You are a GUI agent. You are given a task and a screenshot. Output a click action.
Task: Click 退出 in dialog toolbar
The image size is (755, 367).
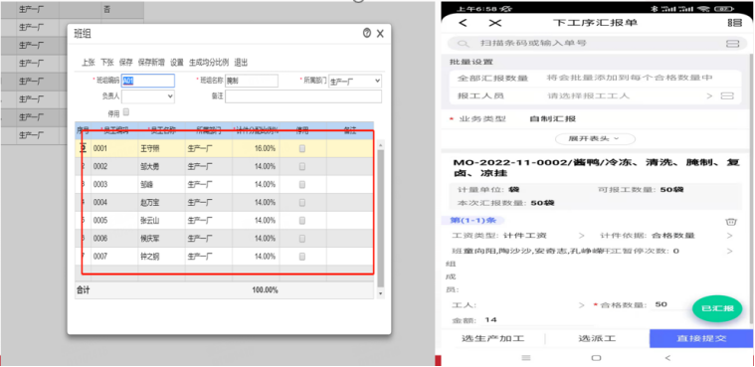pos(241,63)
